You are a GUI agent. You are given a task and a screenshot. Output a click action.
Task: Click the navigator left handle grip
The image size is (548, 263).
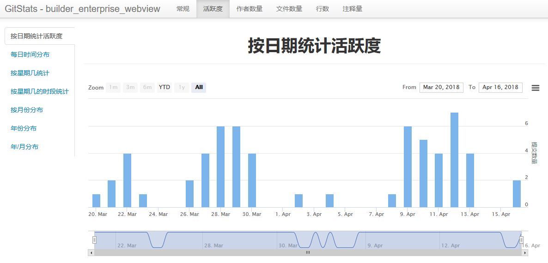coord(94,239)
